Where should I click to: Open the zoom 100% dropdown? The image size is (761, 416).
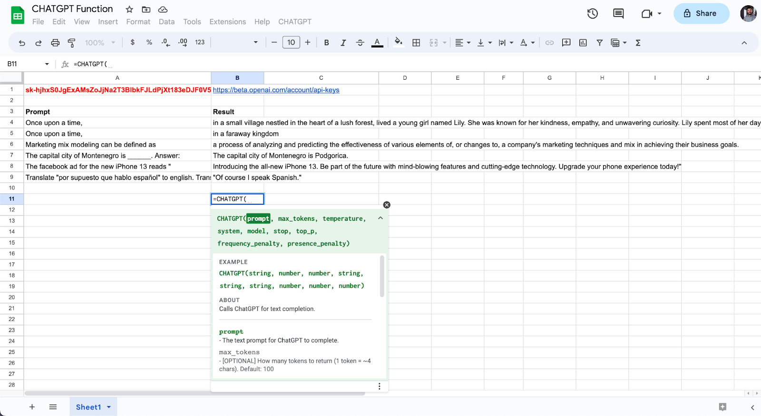coord(100,43)
